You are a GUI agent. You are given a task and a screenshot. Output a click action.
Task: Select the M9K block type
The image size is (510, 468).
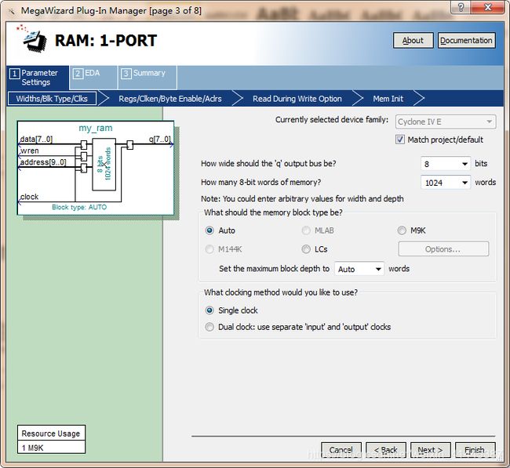[402, 230]
